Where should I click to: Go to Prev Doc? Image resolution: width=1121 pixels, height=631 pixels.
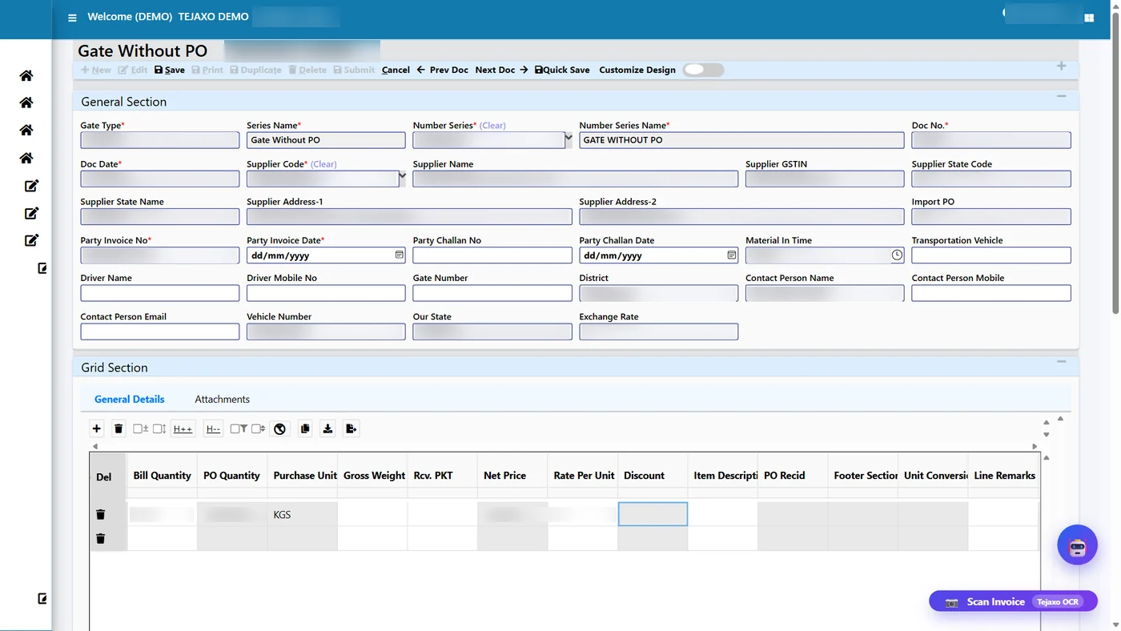tap(443, 70)
